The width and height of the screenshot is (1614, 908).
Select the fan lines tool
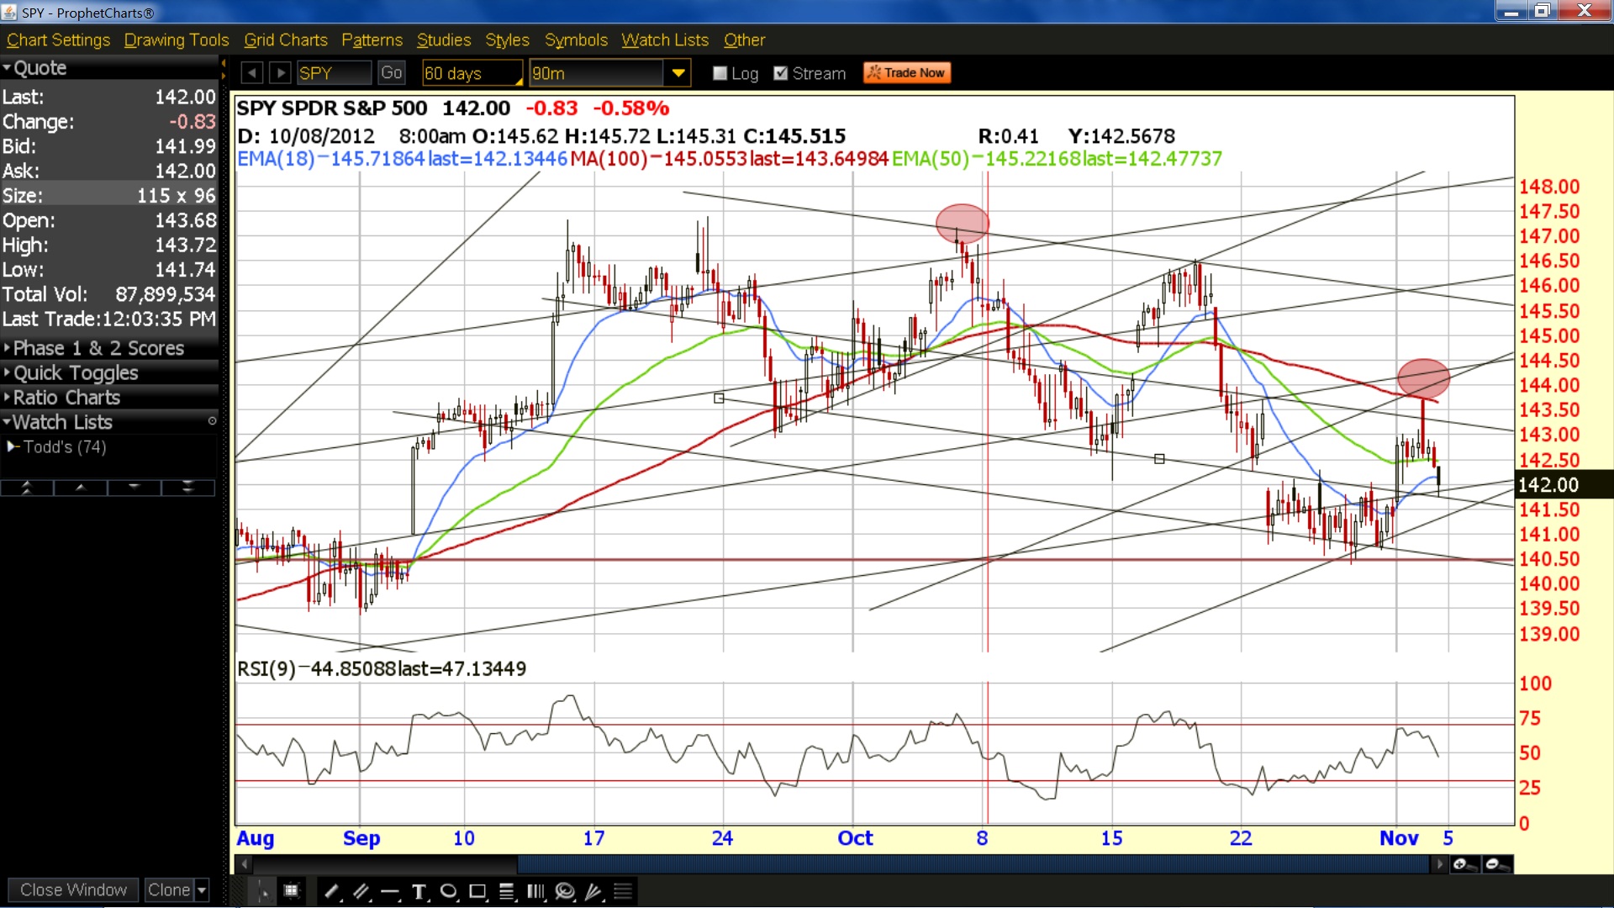(x=593, y=891)
